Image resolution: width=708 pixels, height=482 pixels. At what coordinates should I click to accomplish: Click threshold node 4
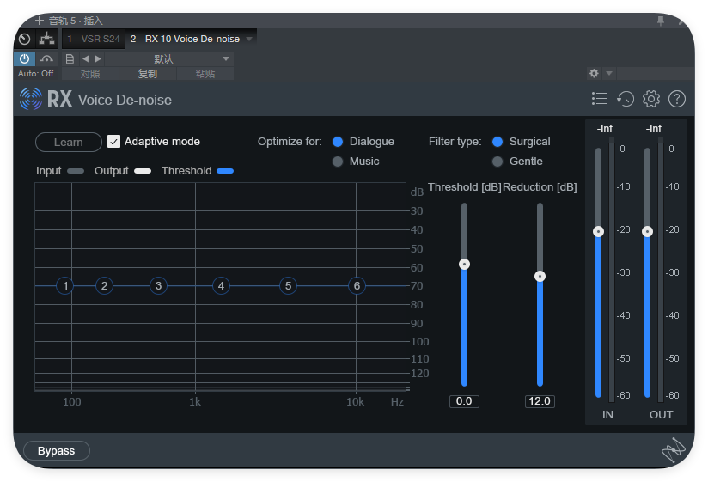coord(221,286)
